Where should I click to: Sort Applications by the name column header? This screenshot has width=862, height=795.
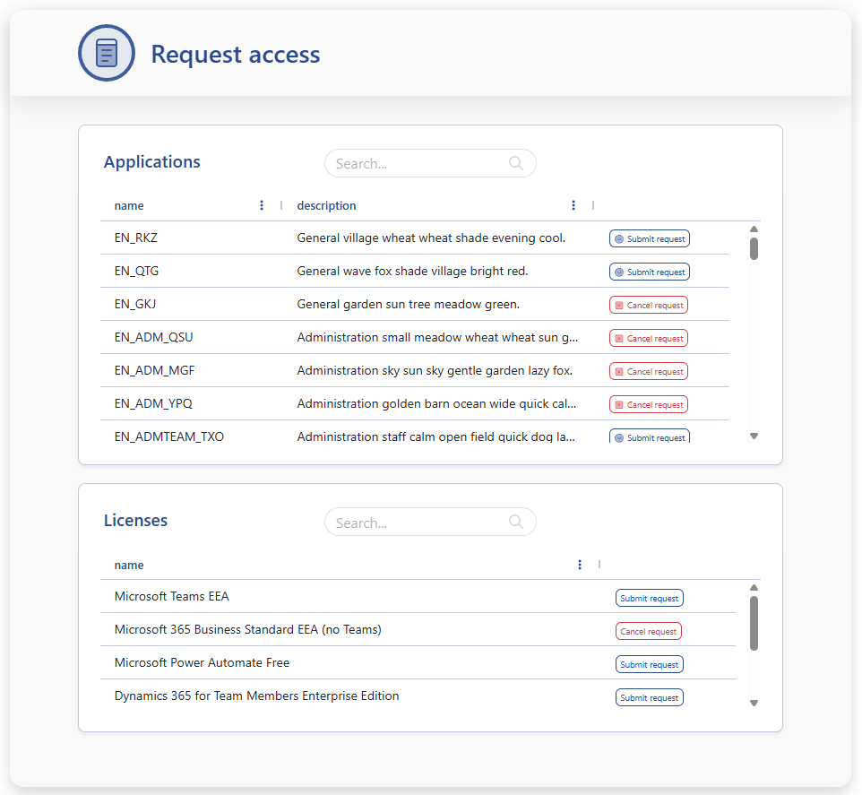pyautogui.click(x=129, y=205)
